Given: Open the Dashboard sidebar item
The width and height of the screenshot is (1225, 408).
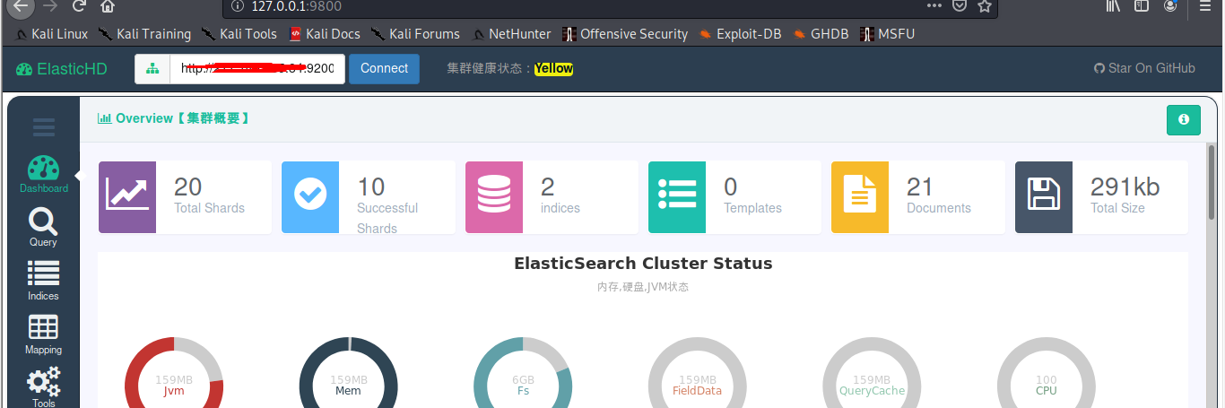Looking at the screenshot, I should [x=44, y=175].
